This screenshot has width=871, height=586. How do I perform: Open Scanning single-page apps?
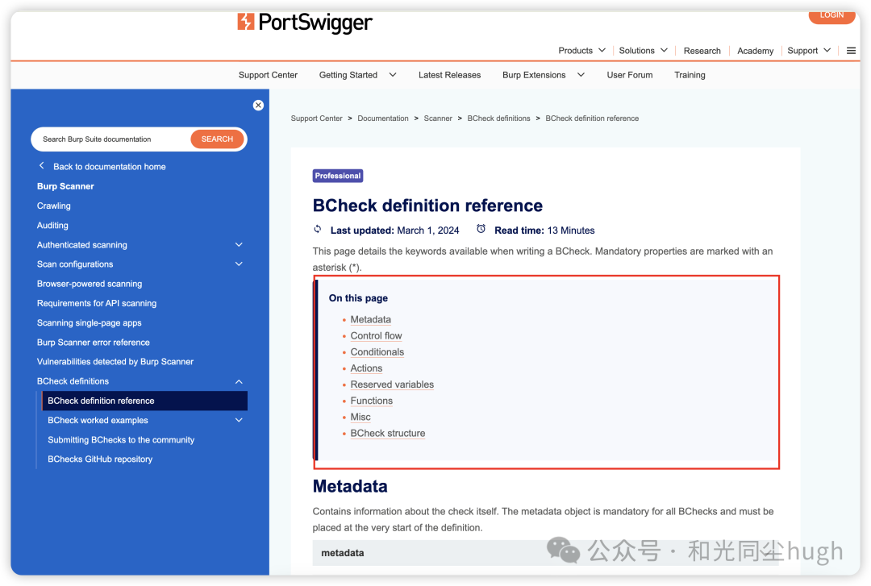tap(89, 322)
